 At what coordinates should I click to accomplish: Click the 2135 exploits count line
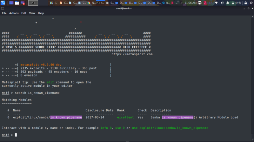pos(58,68)
